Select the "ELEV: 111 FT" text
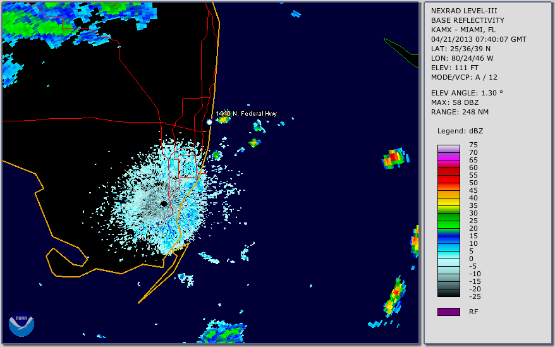The image size is (555, 347). [455, 68]
